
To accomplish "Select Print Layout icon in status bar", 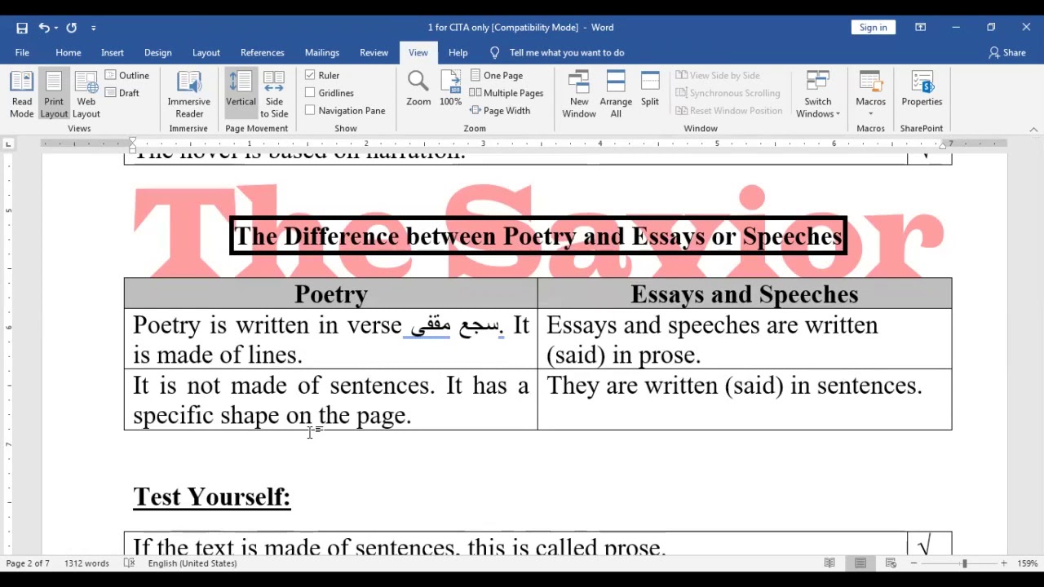I will (x=860, y=563).
